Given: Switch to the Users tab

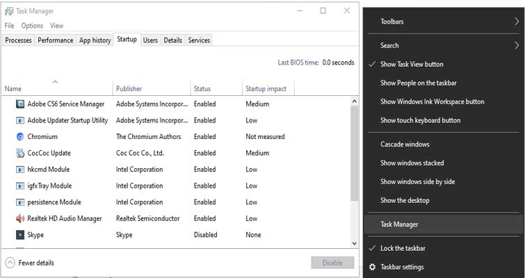Looking at the screenshot, I should [150, 40].
